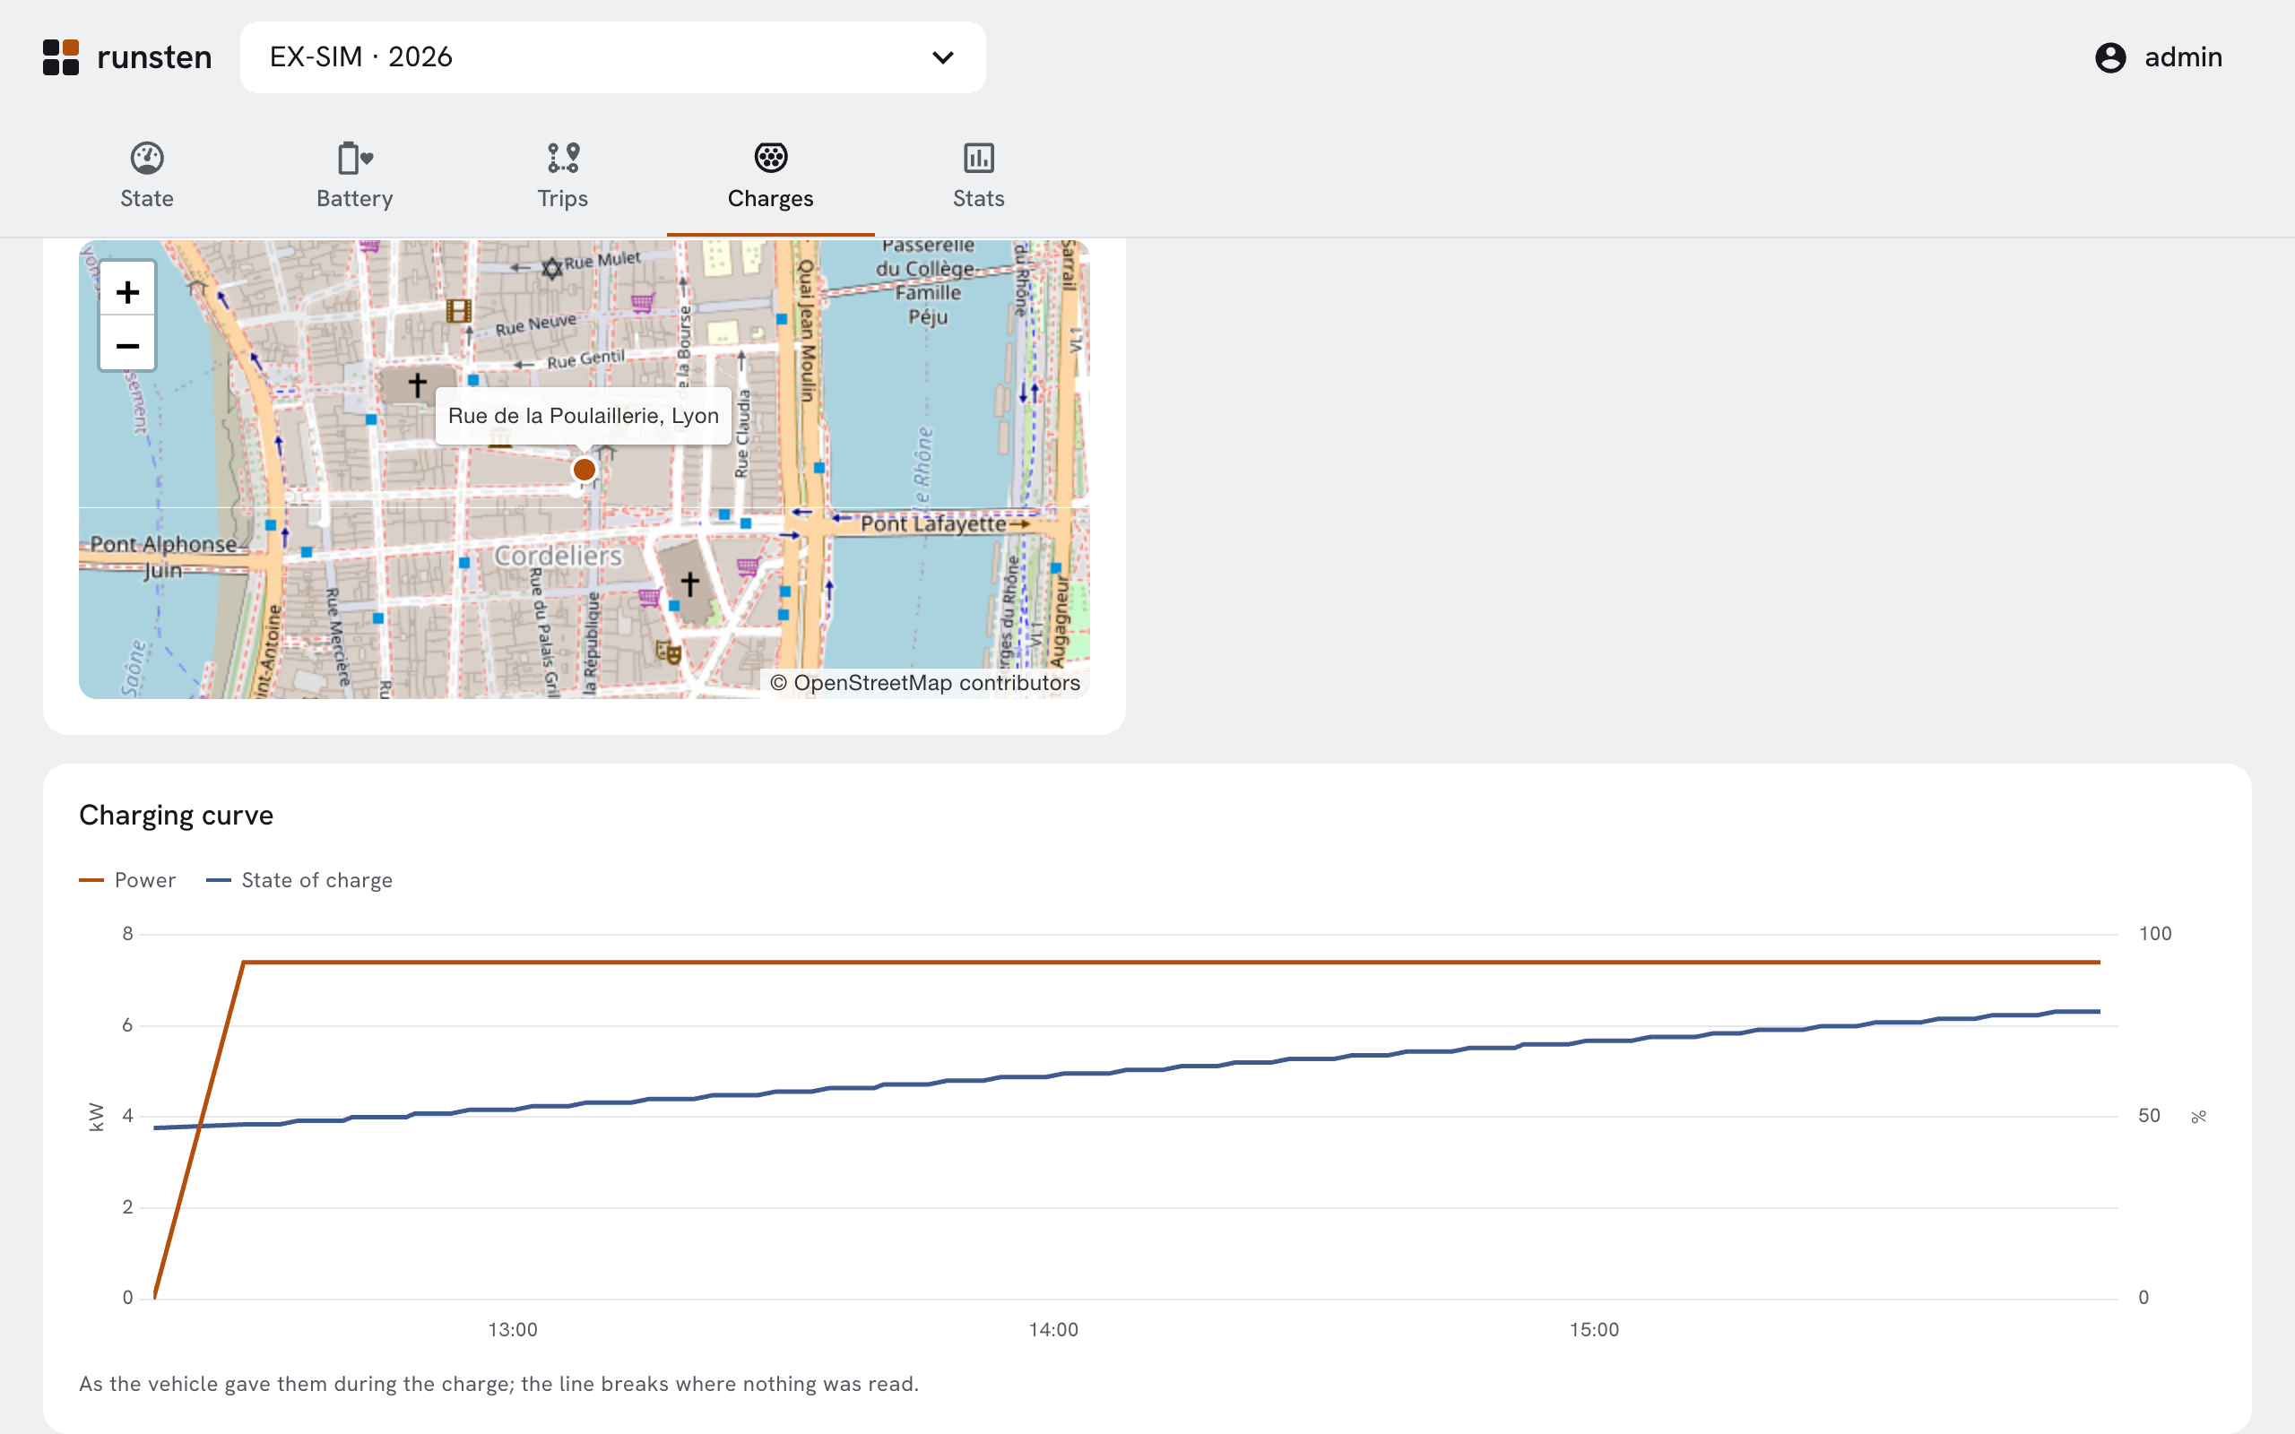This screenshot has height=1434, width=2295.
Task: Click the 15:00 time axis label
Action: 1594,1330
